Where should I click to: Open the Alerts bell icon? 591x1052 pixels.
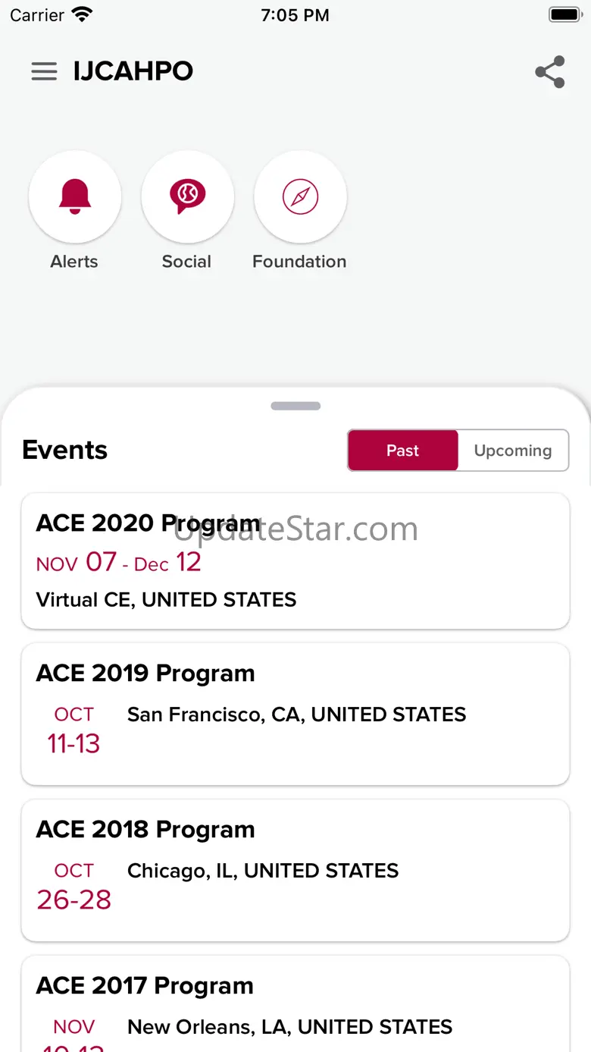click(x=74, y=197)
